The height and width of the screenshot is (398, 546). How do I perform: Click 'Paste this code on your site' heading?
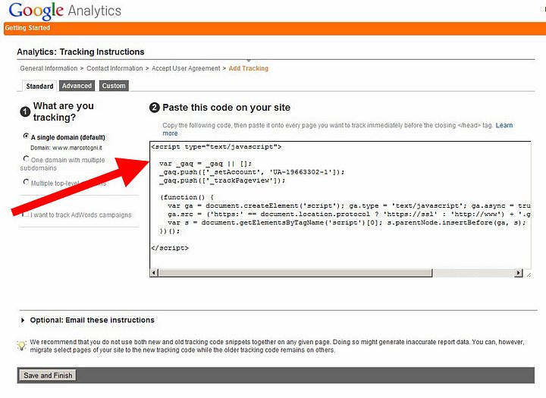coord(226,108)
